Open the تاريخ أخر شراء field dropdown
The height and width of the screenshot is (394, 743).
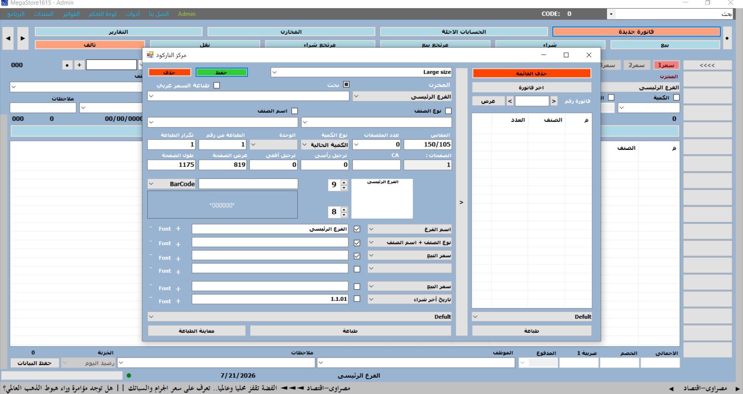coord(371,299)
